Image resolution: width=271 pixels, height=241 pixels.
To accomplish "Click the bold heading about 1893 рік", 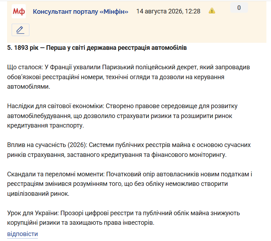I will (97, 48).
